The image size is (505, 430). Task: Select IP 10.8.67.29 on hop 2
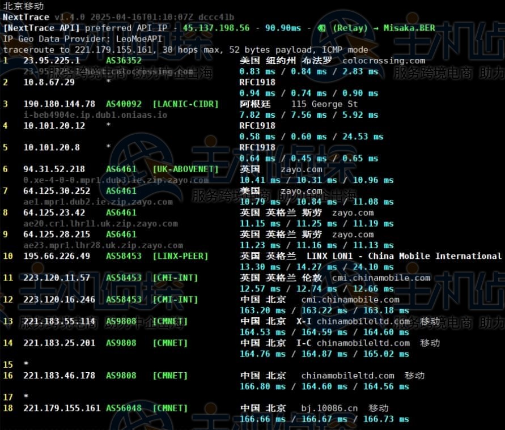tap(49, 82)
